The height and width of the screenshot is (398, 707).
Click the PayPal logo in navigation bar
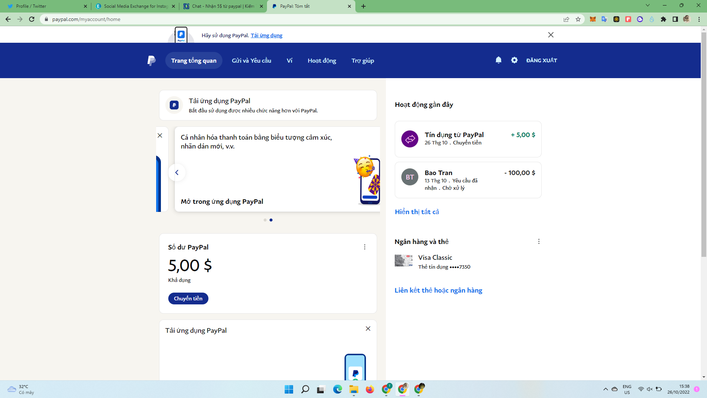point(151,60)
